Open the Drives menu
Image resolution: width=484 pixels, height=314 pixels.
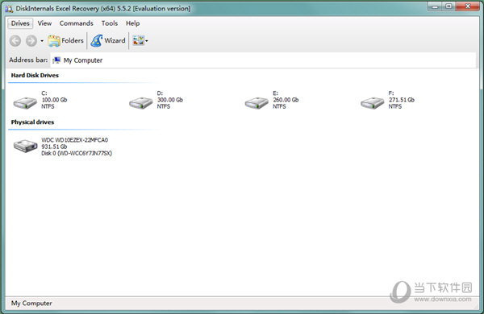20,23
